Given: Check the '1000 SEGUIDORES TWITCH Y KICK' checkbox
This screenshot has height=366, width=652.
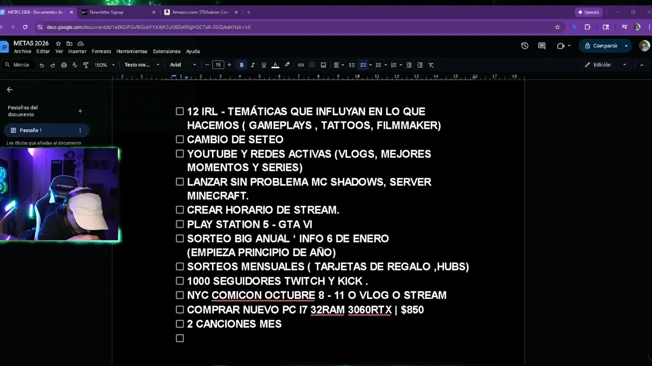Looking at the screenshot, I should [x=180, y=281].
